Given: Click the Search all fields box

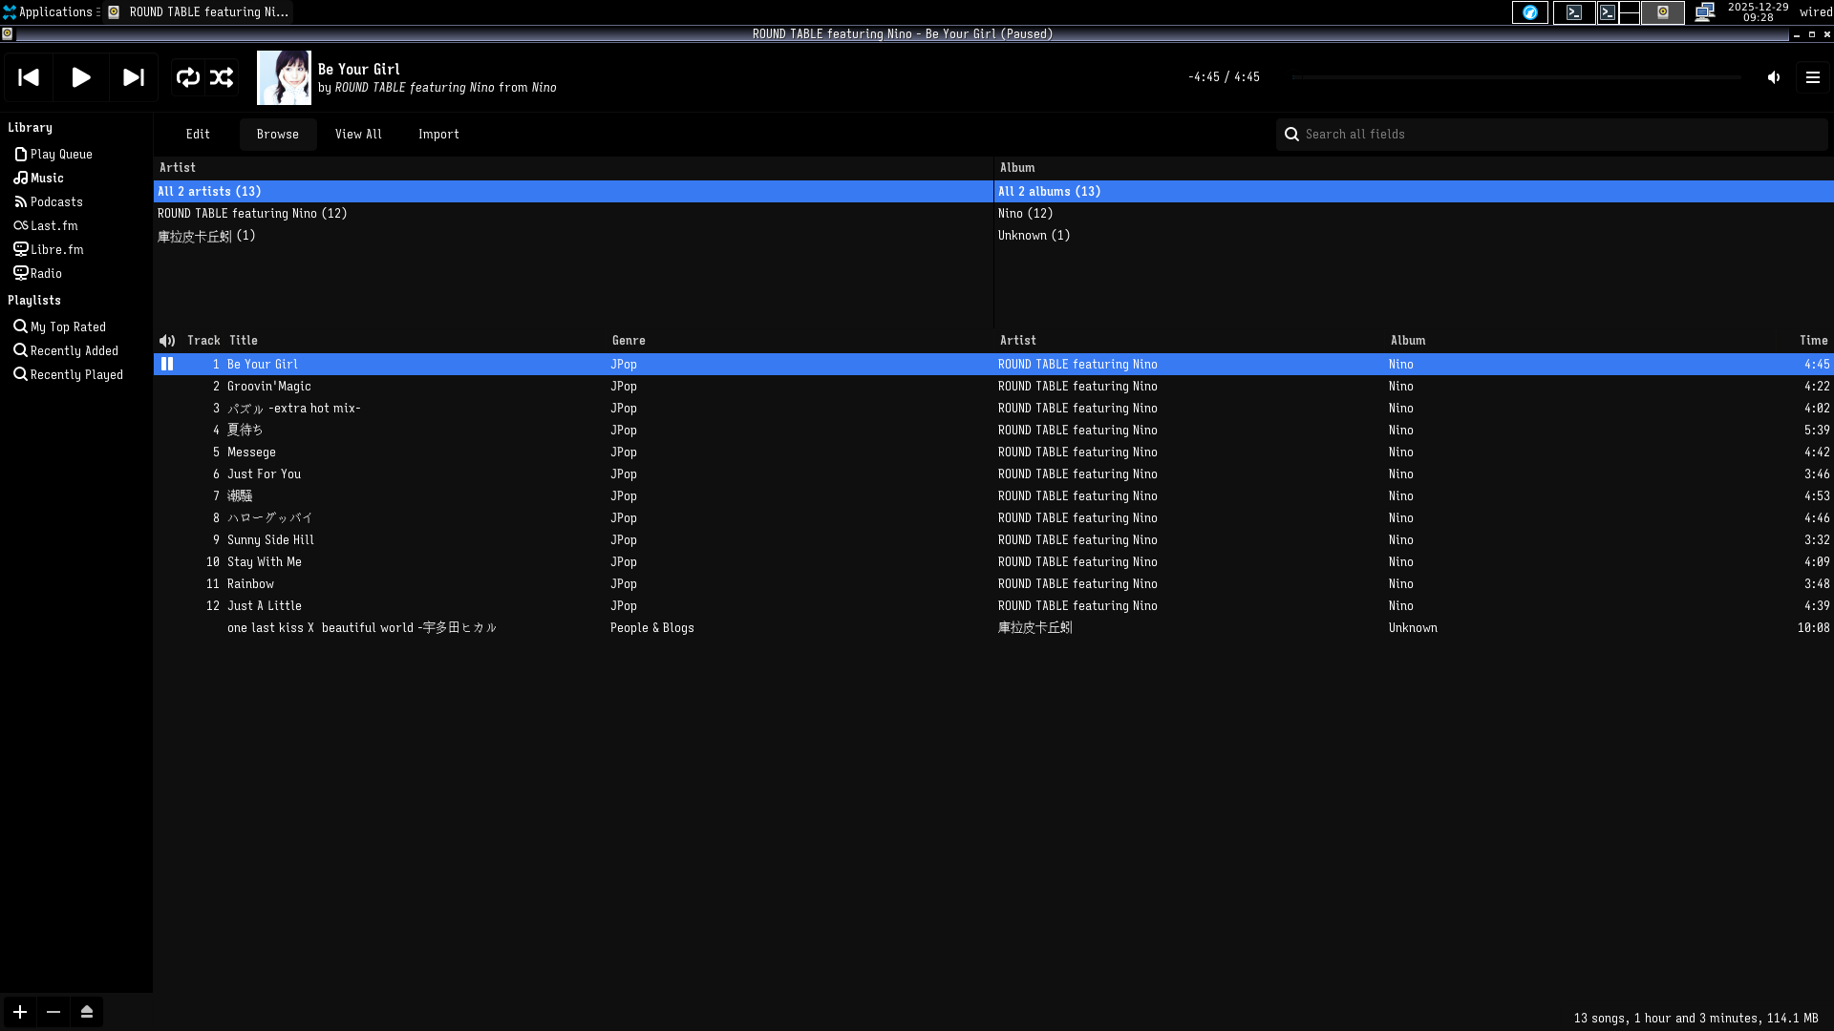Looking at the screenshot, I should click(x=1552, y=135).
